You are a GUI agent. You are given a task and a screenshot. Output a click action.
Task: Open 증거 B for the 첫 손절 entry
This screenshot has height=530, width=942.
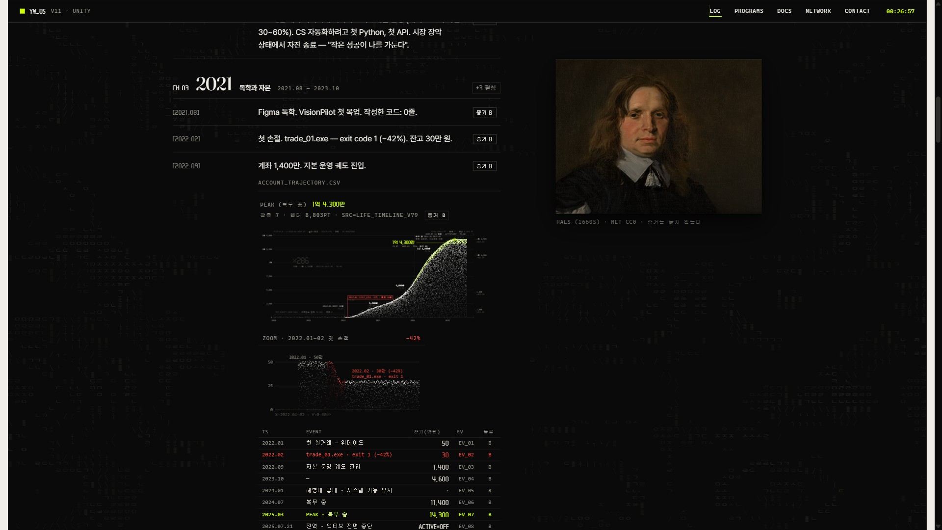click(x=484, y=139)
